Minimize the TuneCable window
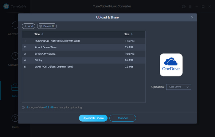The image size is (215, 137). pyautogui.click(x=197, y=6)
